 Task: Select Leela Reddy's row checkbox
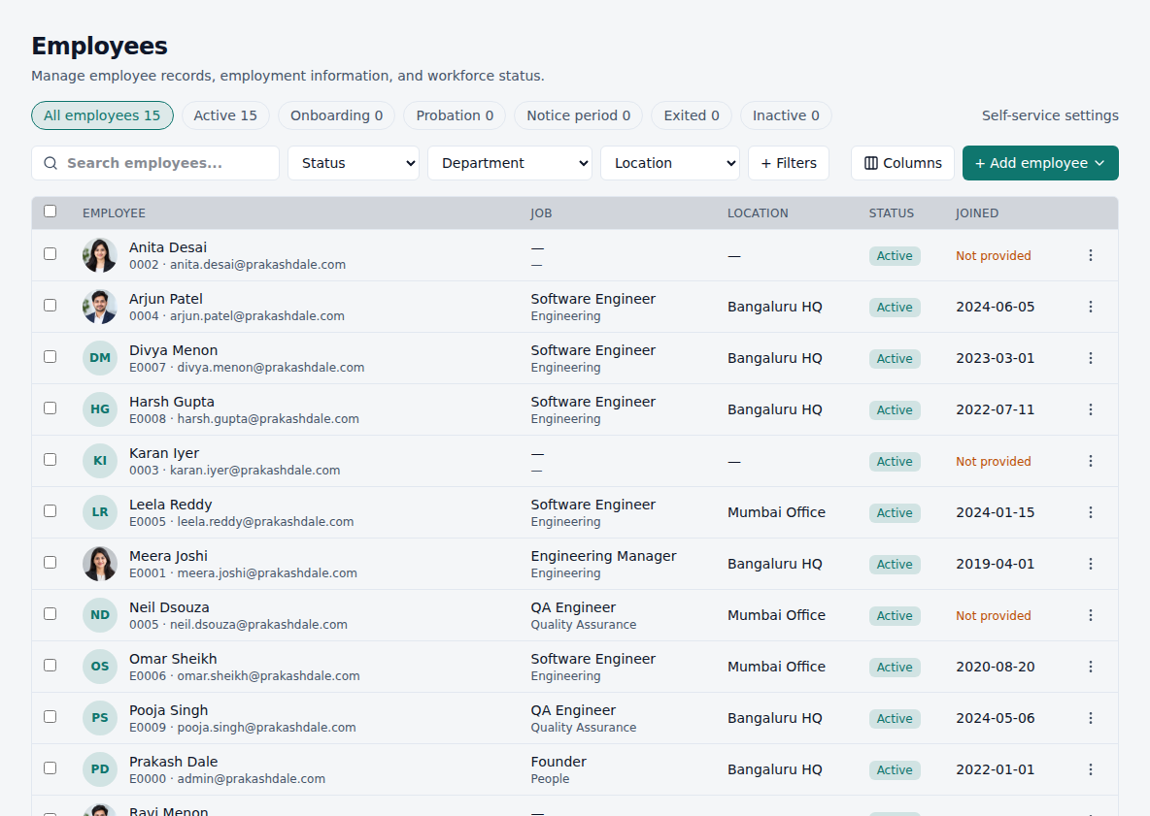click(x=50, y=510)
